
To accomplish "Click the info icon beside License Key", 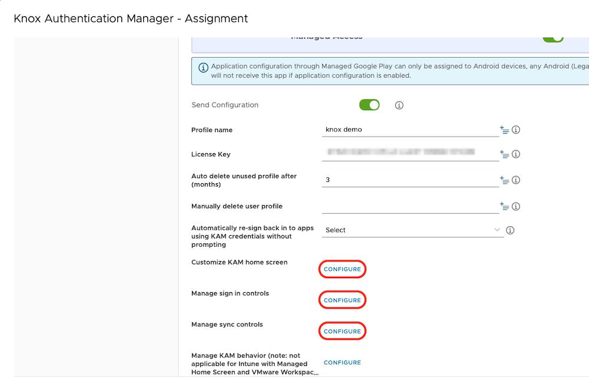I will pos(516,154).
